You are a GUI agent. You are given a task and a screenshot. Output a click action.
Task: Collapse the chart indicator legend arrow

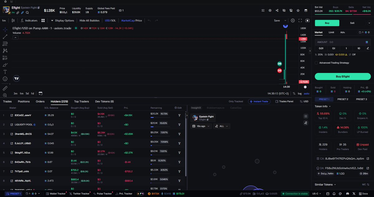15,37
